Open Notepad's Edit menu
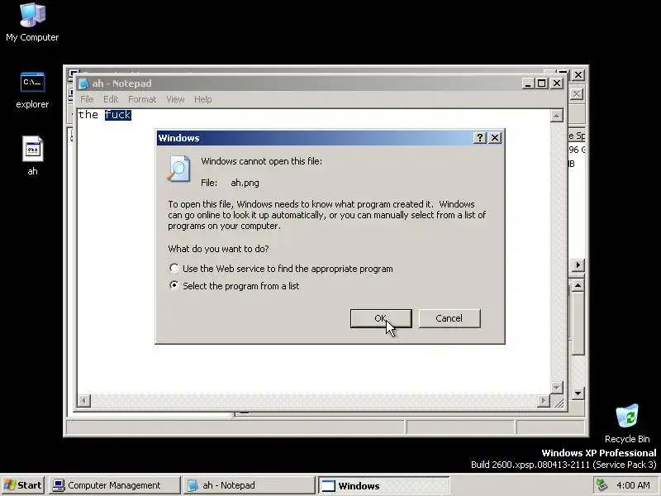This screenshot has height=496, width=661. click(111, 99)
